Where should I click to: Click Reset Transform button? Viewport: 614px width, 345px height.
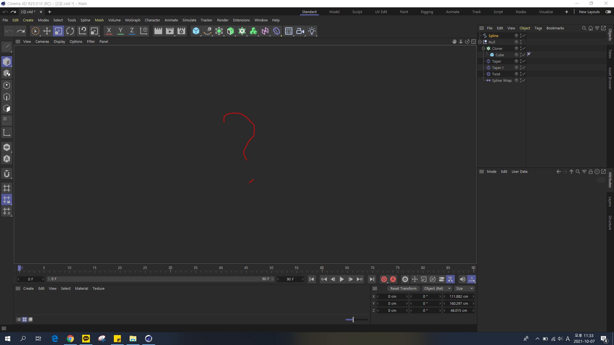coord(403,288)
